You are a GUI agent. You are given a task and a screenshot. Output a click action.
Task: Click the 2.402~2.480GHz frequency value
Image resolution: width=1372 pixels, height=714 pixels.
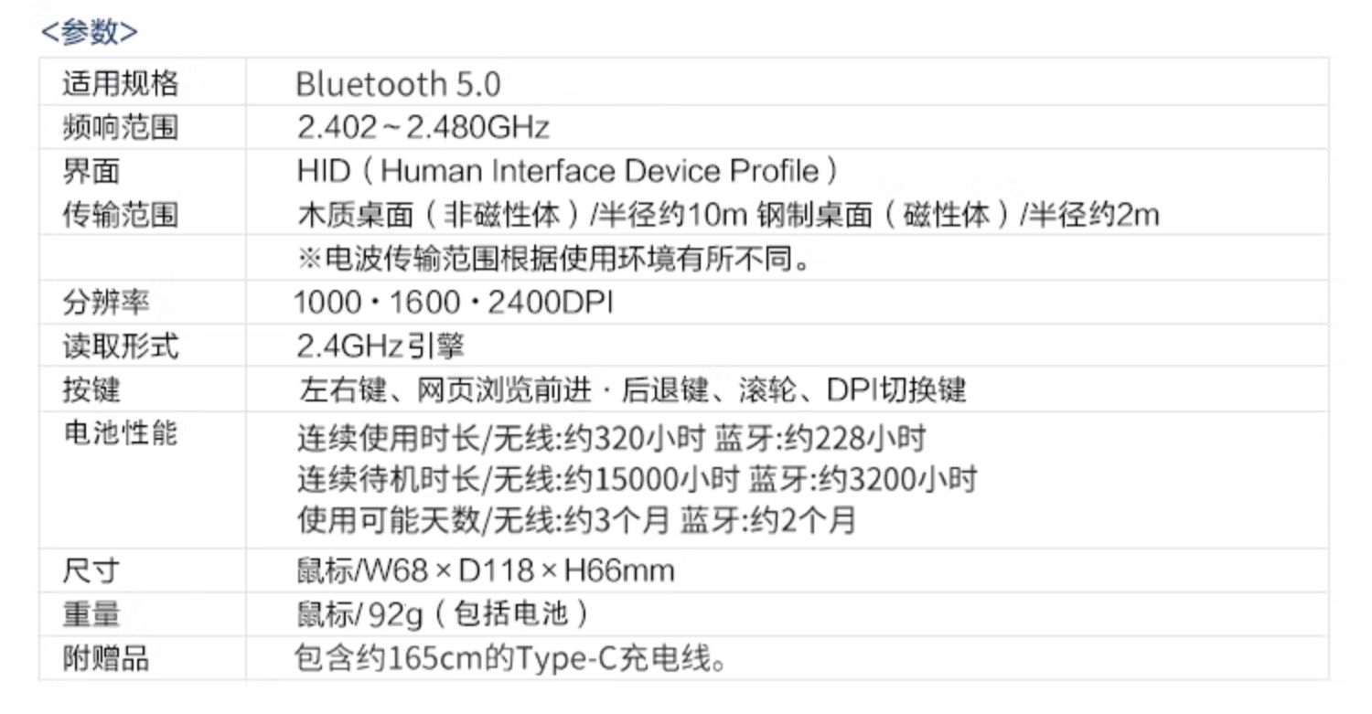pos(423,127)
